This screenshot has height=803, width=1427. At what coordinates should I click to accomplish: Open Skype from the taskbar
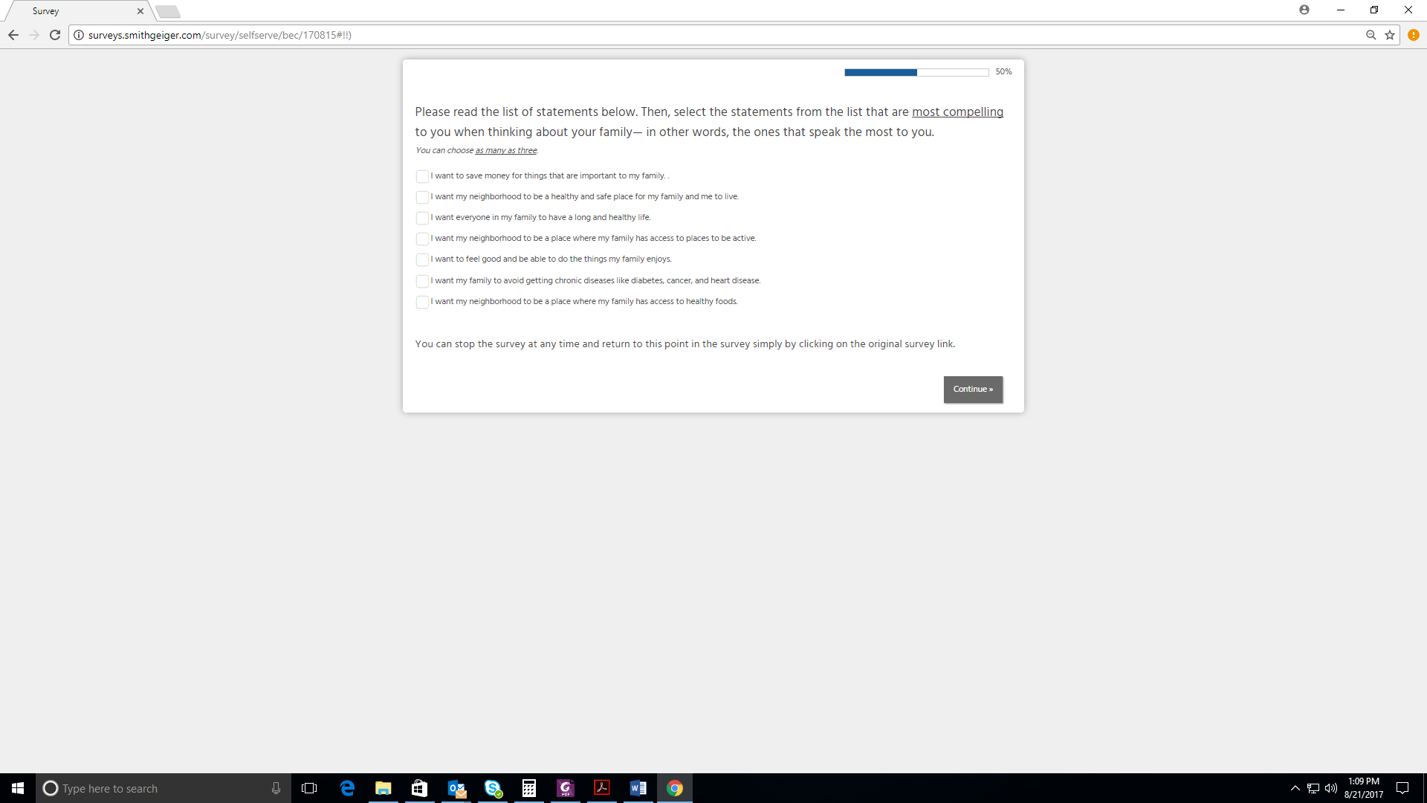point(493,788)
